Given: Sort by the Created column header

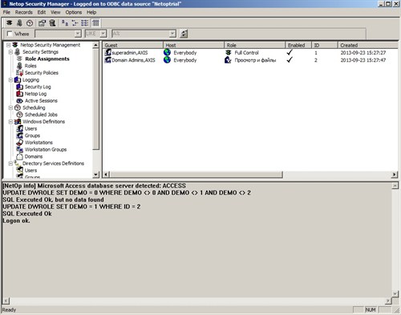Looking at the screenshot, I should (368, 45).
